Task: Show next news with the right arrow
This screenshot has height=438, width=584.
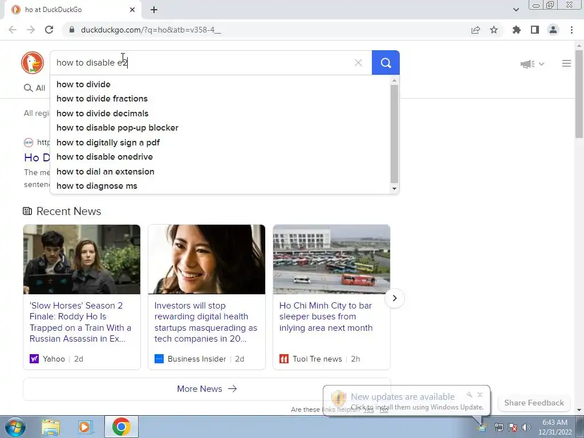Action: [395, 298]
